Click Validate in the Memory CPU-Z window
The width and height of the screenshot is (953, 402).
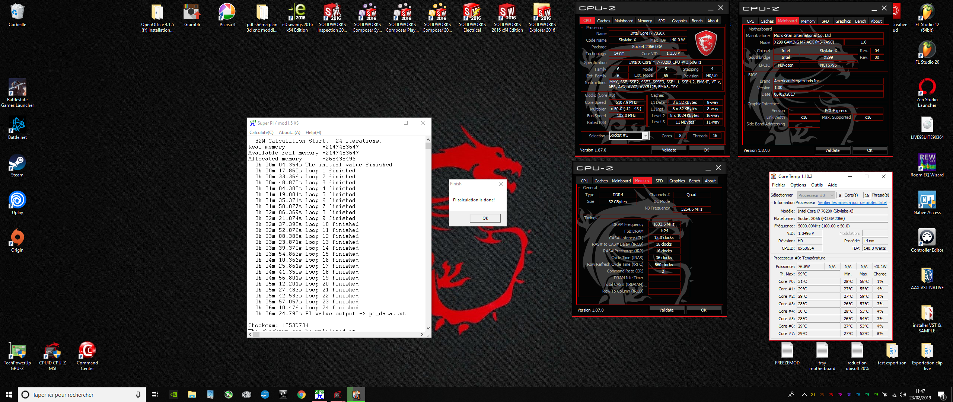pyautogui.click(x=666, y=310)
